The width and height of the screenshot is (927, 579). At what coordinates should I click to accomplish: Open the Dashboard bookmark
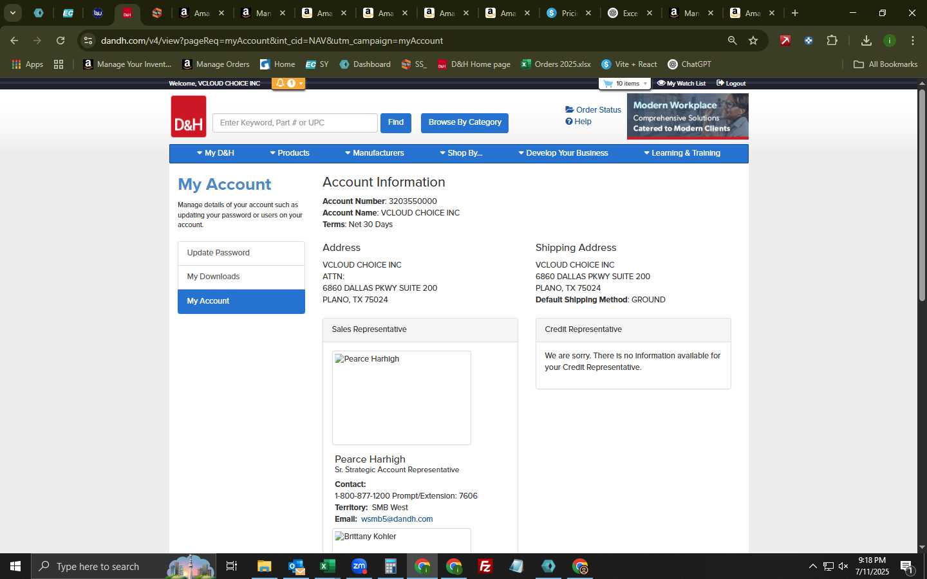point(365,64)
